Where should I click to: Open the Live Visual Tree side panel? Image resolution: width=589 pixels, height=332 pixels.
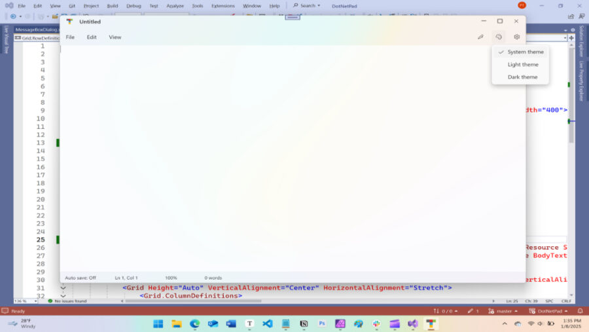(x=7, y=39)
